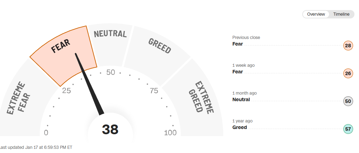Click the Previous close Fear label
The image size is (359, 153).
point(237,44)
